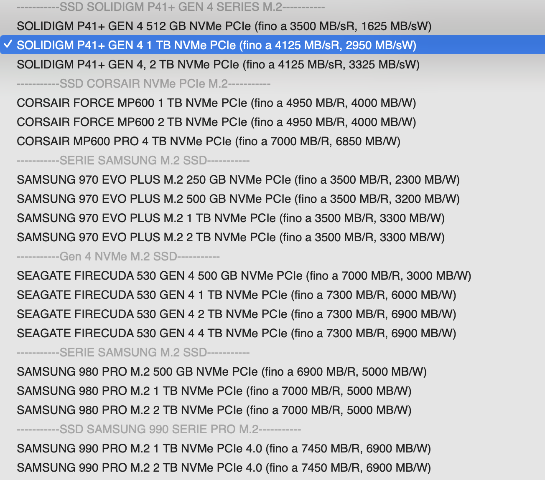545x480 pixels.
Task: Pick SAMSUNG 990 PRO M.2 1 TB
Action: 272,448
